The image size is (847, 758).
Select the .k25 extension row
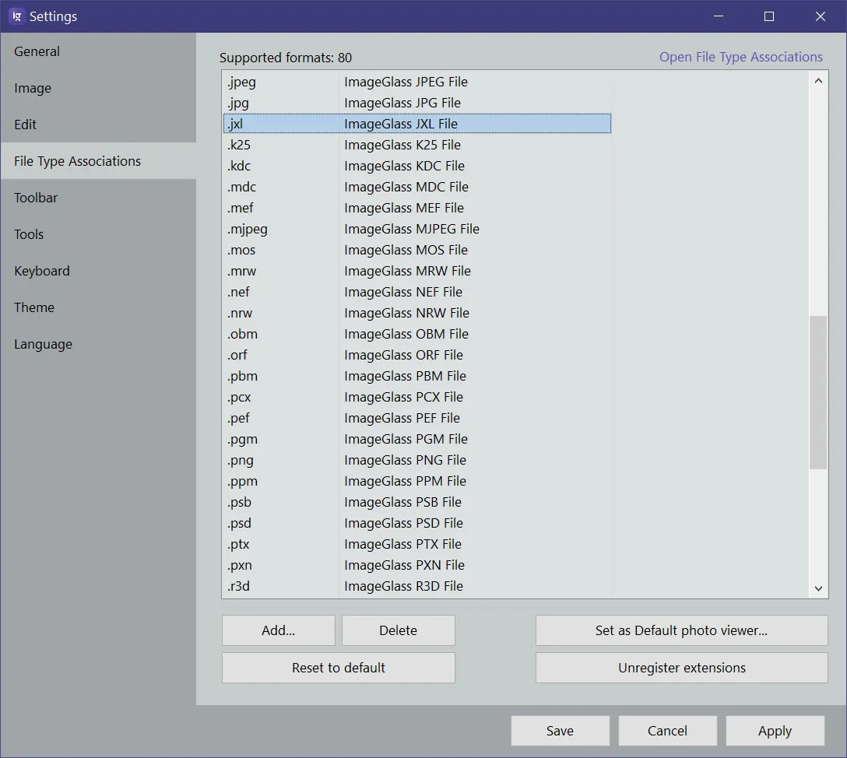click(417, 145)
